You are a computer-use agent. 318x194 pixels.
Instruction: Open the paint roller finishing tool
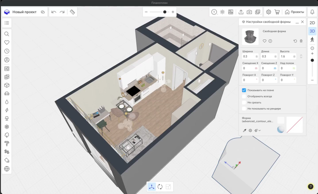pos(6,143)
